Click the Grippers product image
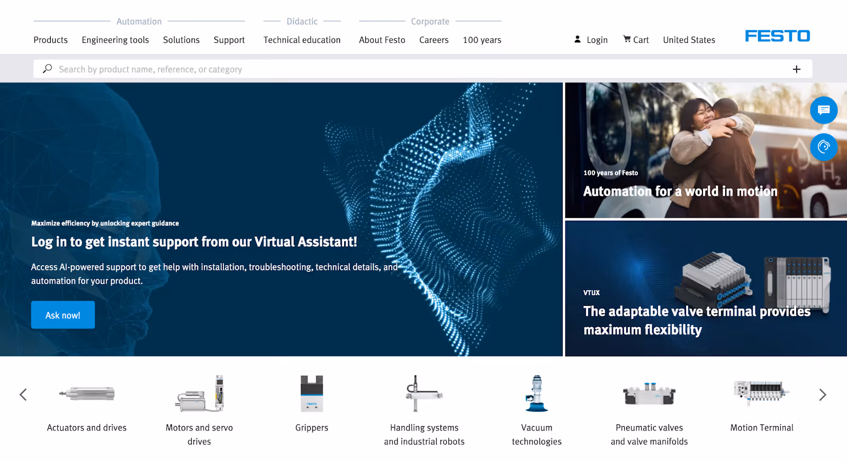Screen dimensions: 847x462 point(312,394)
